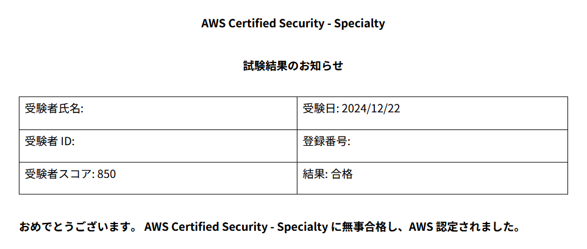Click the blank value after 登録番号
The image size is (587, 249).
[x=458, y=142]
